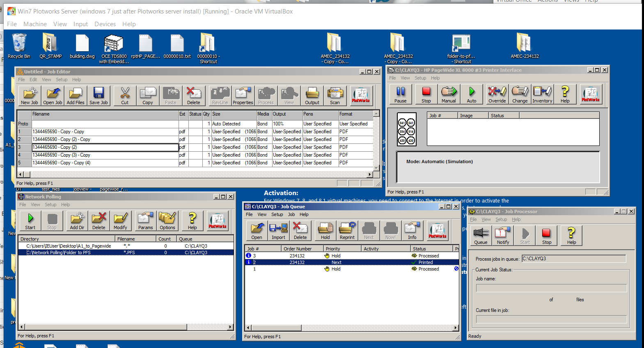This screenshot has width=644, height=348.
Task: Click Add Dir in Network Polling
Action: point(77,221)
